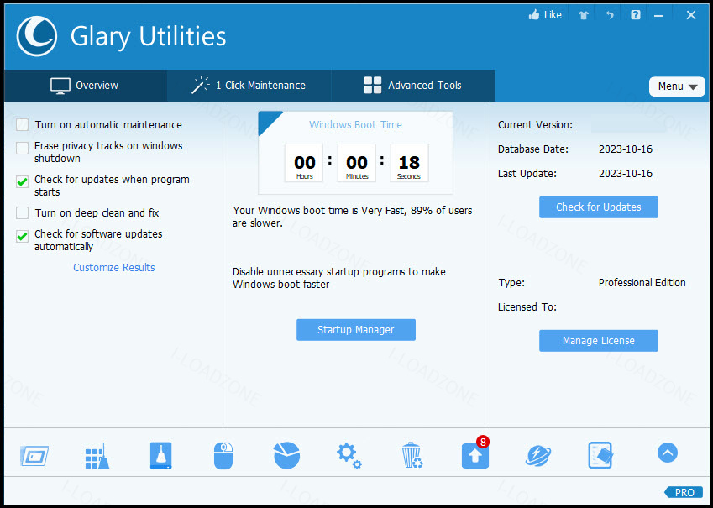This screenshot has width=713, height=508.
Task: Click the blue triangle corner of boot time card
Action: click(266, 119)
